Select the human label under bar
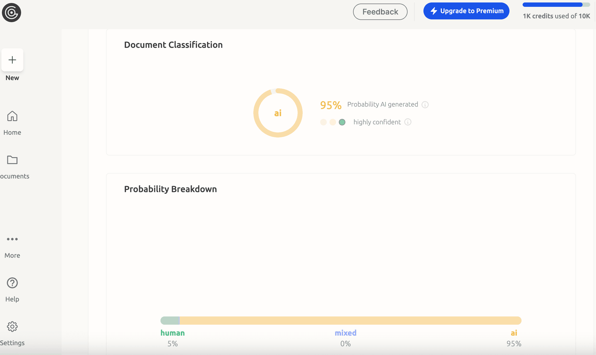 pos(173,333)
